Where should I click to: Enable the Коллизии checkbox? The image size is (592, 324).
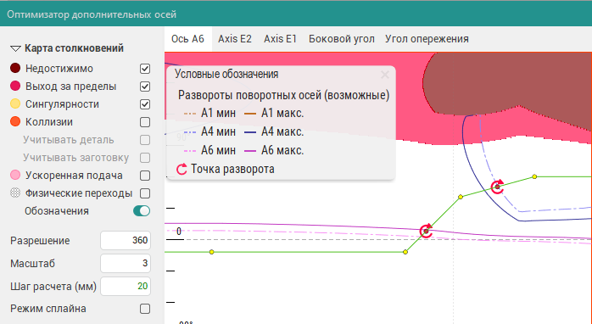click(145, 122)
